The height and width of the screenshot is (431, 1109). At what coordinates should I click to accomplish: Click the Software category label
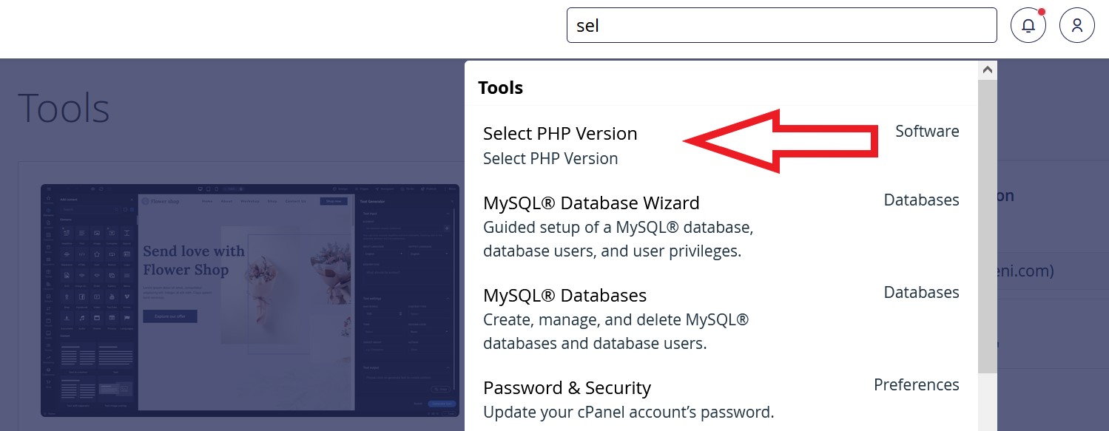pos(927,131)
